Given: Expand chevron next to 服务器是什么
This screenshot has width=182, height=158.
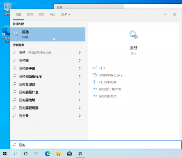Looking at the screenshot, I should coord(80,92).
